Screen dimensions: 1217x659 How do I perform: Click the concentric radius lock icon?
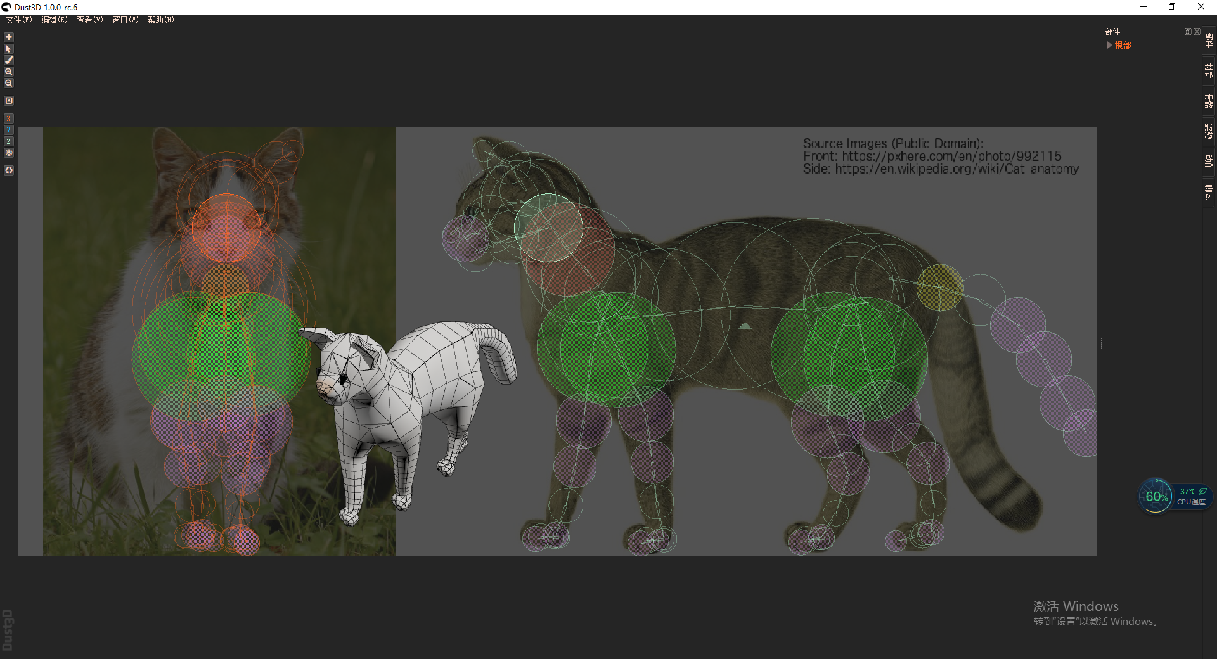(9, 153)
